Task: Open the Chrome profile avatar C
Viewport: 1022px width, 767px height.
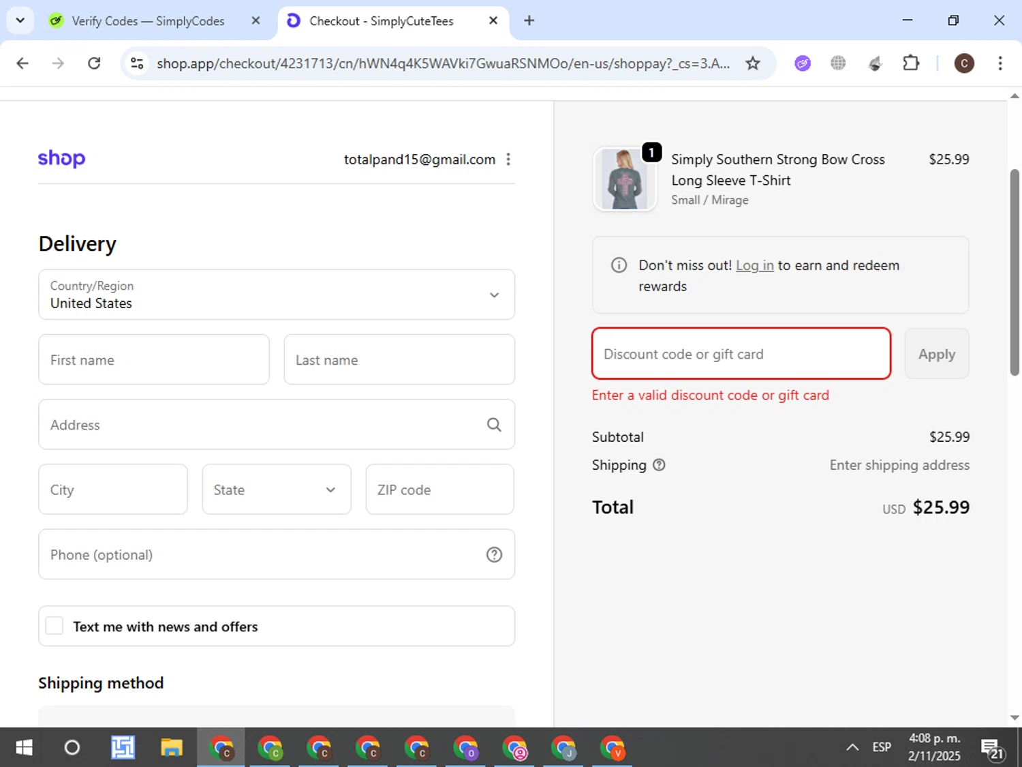Action: [x=964, y=63]
